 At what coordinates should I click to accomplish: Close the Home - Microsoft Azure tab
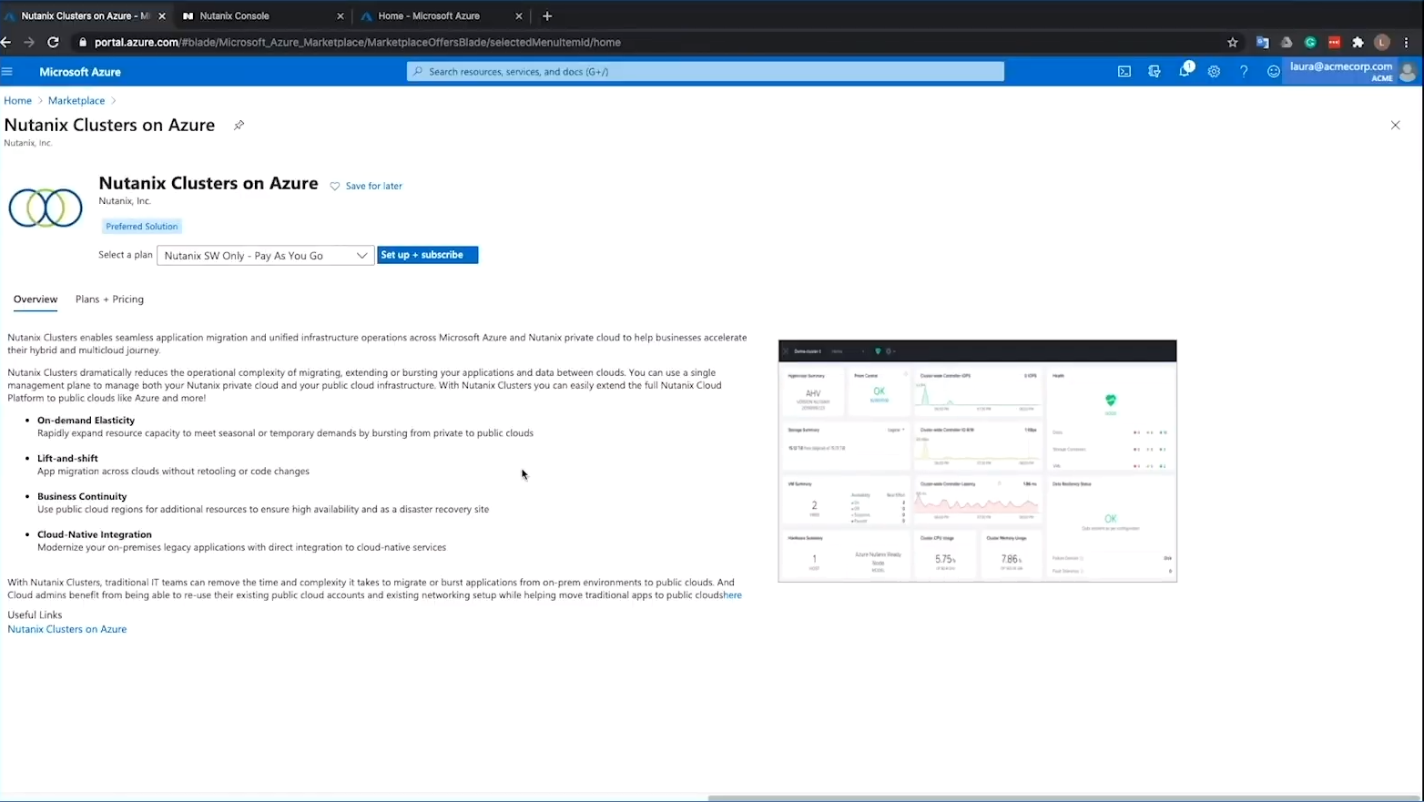pos(519,16)
